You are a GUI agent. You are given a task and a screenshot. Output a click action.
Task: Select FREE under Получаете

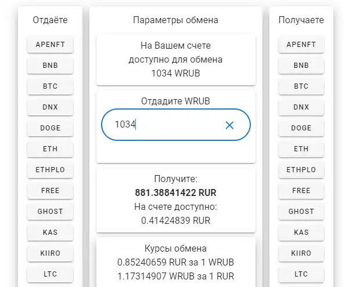tap(301, 191)
